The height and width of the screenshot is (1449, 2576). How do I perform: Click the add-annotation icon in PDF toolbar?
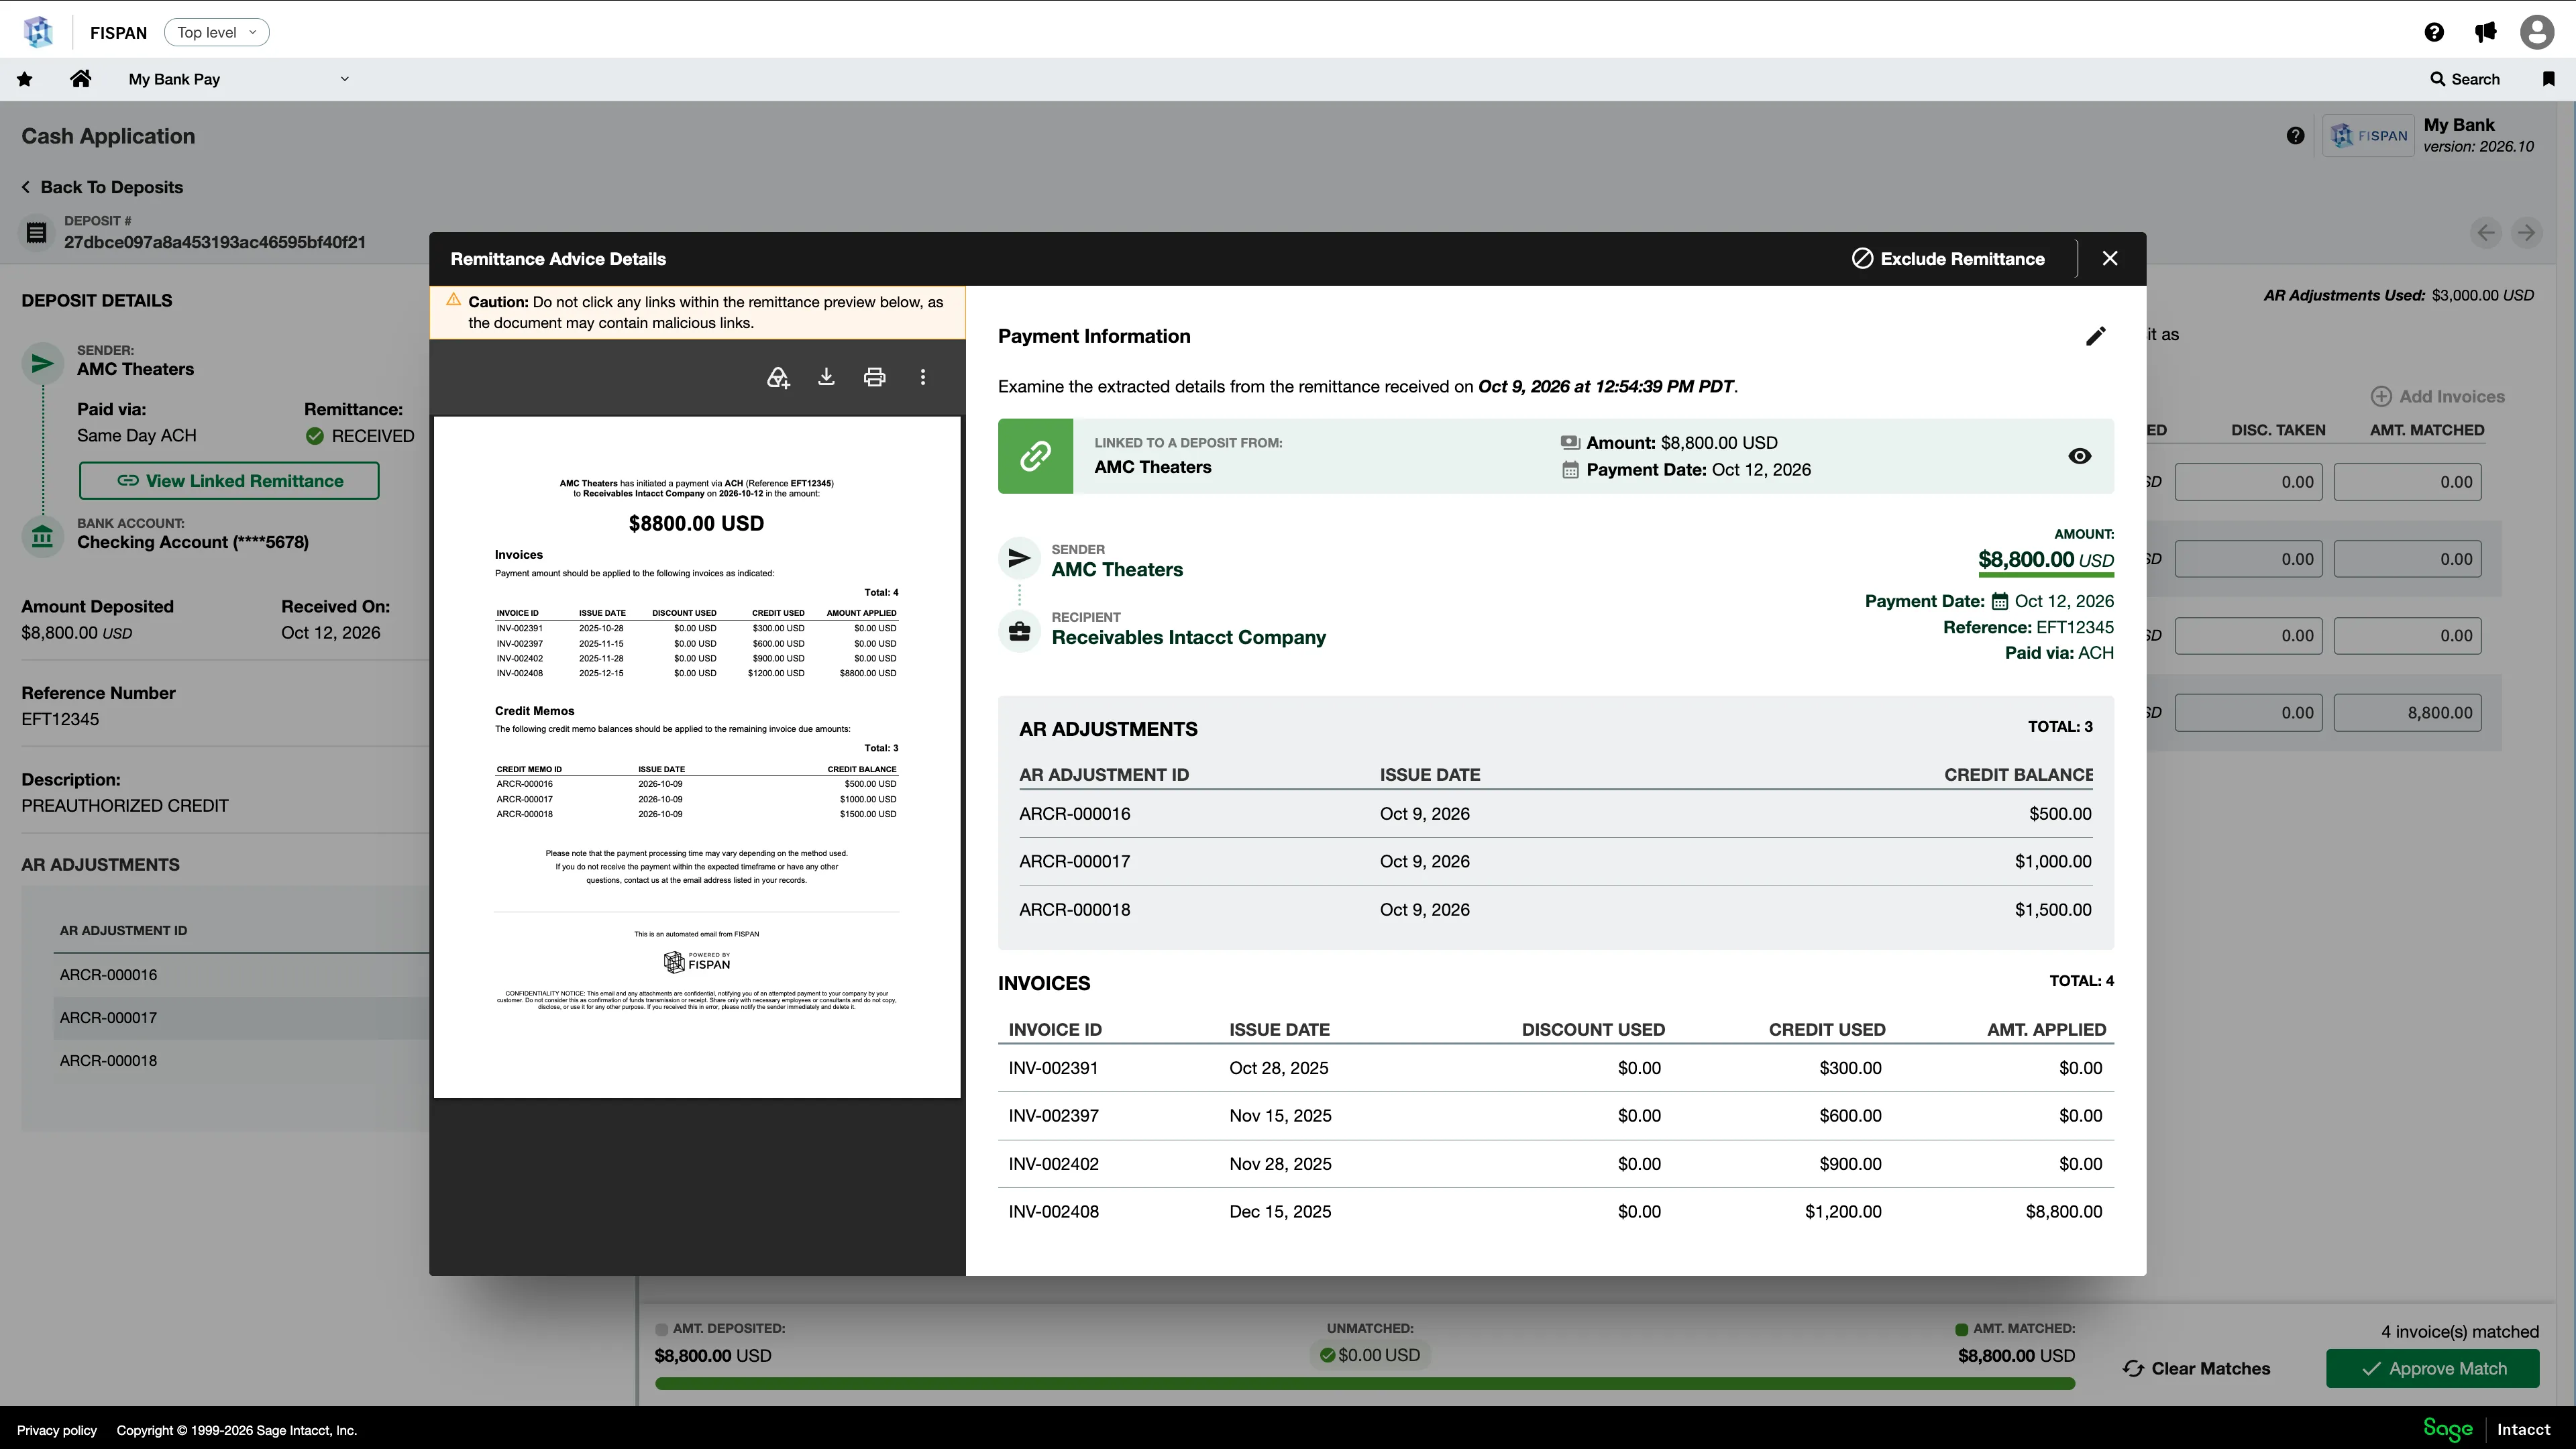[778, 377]
